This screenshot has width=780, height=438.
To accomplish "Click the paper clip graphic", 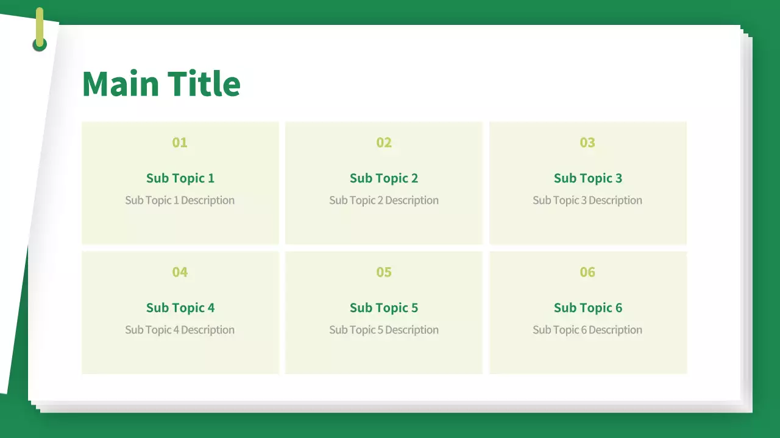I will pyautogui.click(x=40, y=28).
